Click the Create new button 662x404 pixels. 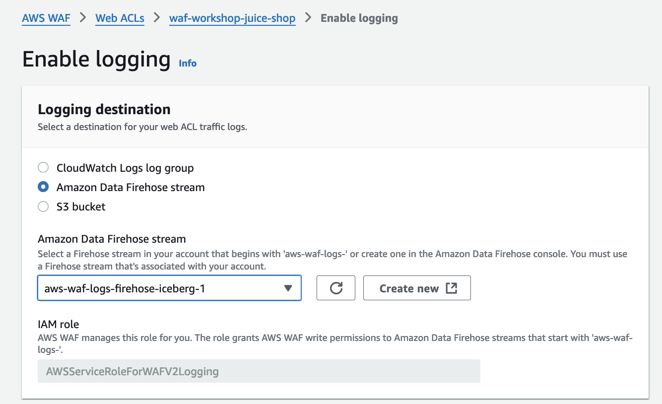pyautogui.click(x=417, y=288)
